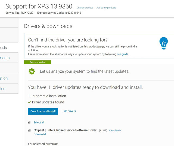Open the sidebar item ending in 'ation'

click(9, 78)
